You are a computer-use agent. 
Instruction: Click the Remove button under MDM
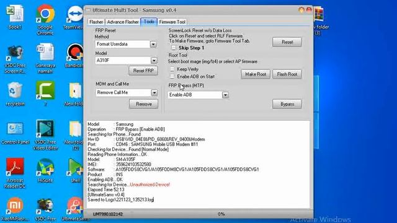click(x=143, y=104)
